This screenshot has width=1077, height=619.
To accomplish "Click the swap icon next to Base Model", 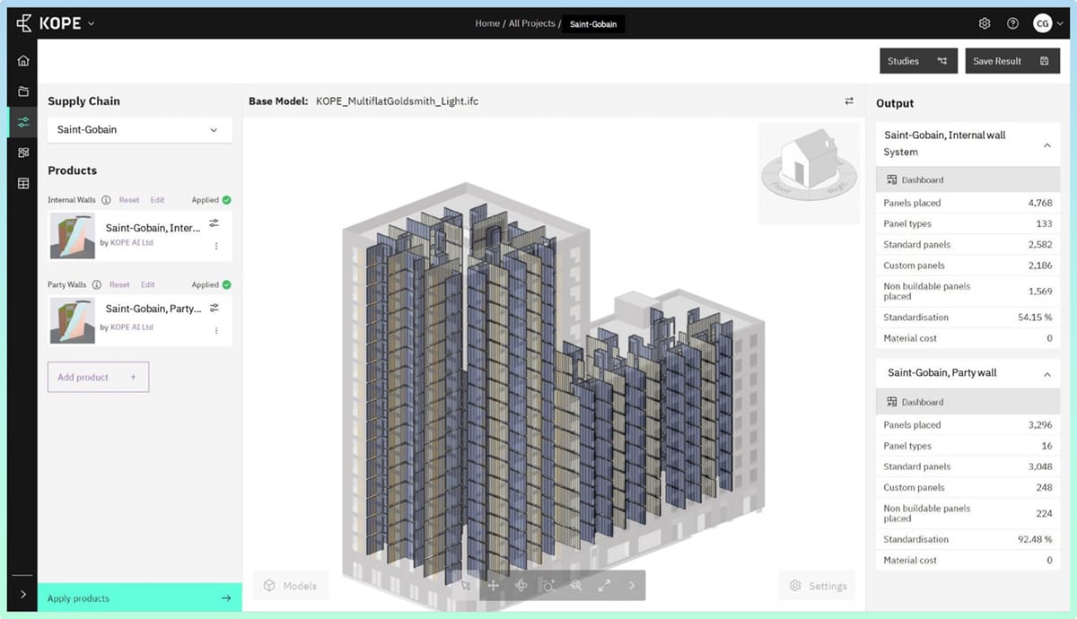I will point(849,101).
